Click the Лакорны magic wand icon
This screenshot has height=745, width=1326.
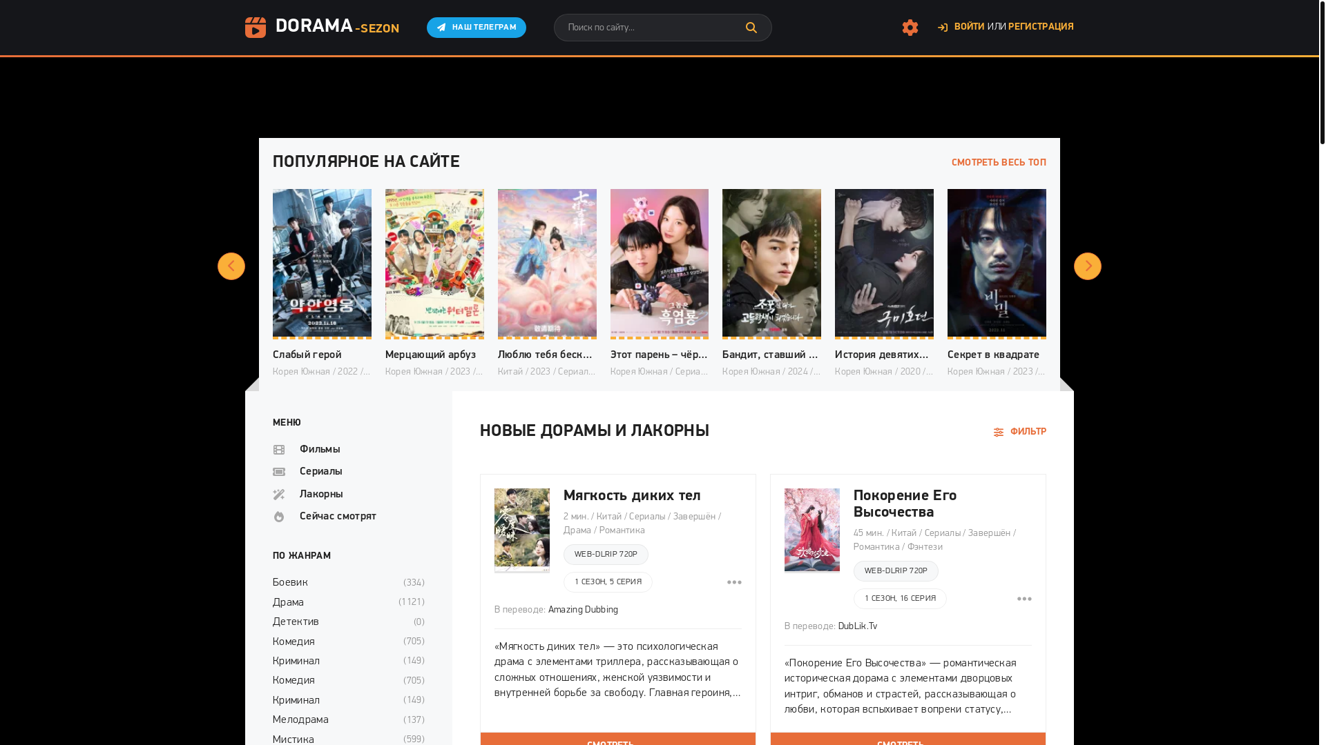tap(279, 495)
